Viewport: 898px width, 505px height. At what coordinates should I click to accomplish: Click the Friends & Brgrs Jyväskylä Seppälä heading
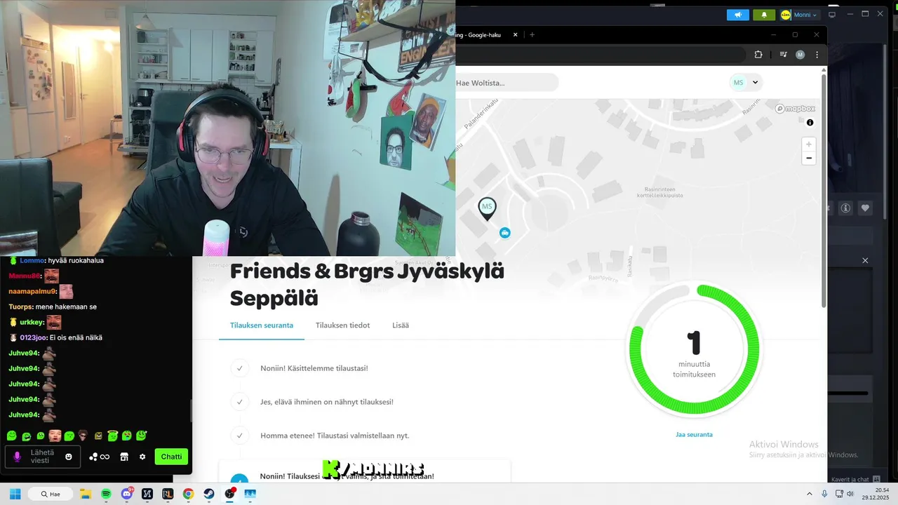pos(367,284)
